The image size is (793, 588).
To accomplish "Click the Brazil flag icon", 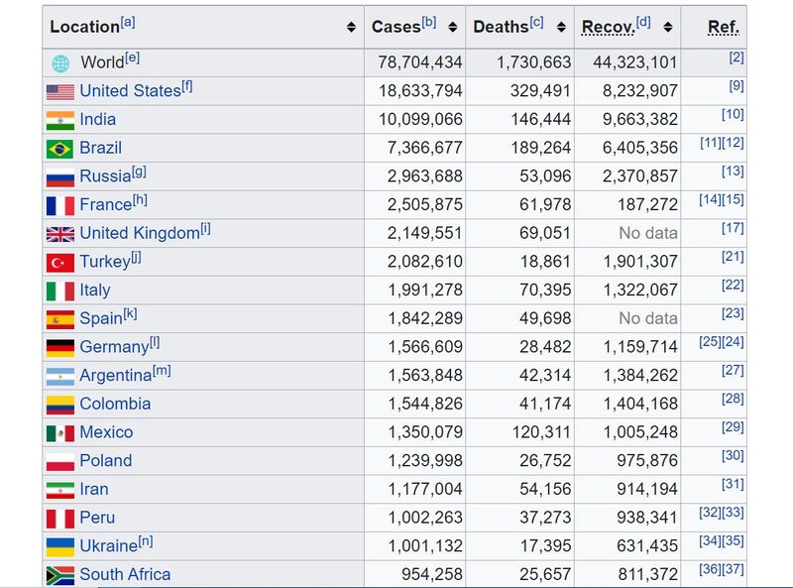I will 60,149.
